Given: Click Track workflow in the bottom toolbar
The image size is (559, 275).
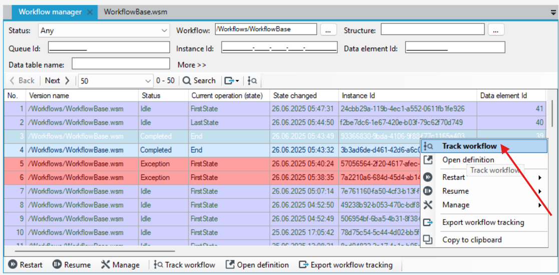Looking at the screenshot, I should (x=185, y=264).
